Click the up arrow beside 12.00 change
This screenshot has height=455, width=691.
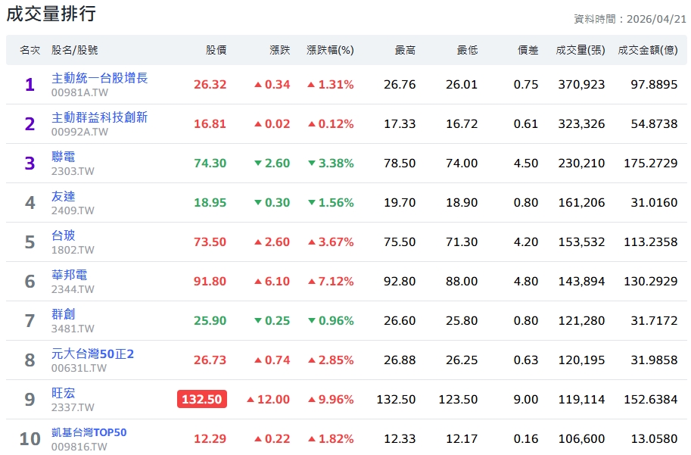coord(251,400)
